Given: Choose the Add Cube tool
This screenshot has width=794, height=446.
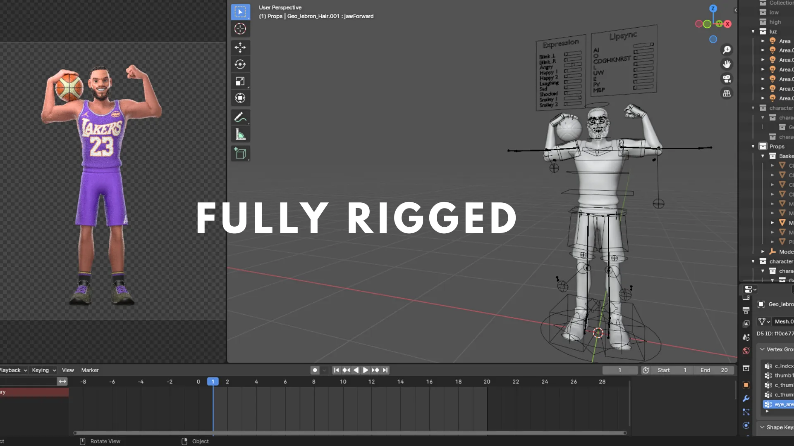Looking at the screenshot, I should pos(240,154).
